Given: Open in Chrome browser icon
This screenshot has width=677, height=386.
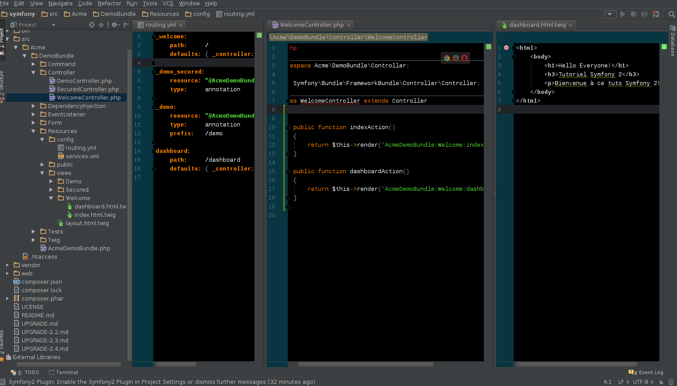Looking at the screenshot, I should tap(447, 58).
